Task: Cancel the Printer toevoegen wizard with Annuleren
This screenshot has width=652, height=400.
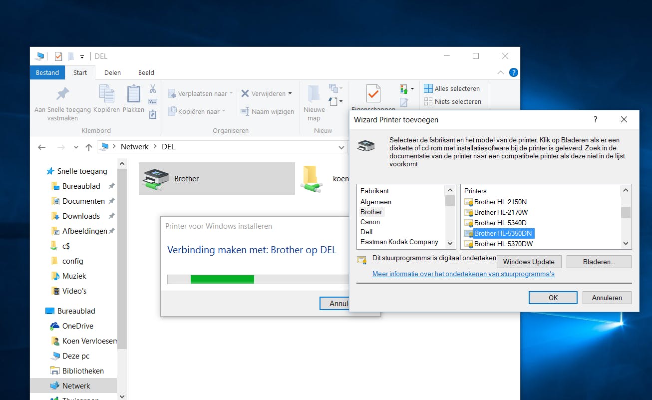Action: [607, 298]
